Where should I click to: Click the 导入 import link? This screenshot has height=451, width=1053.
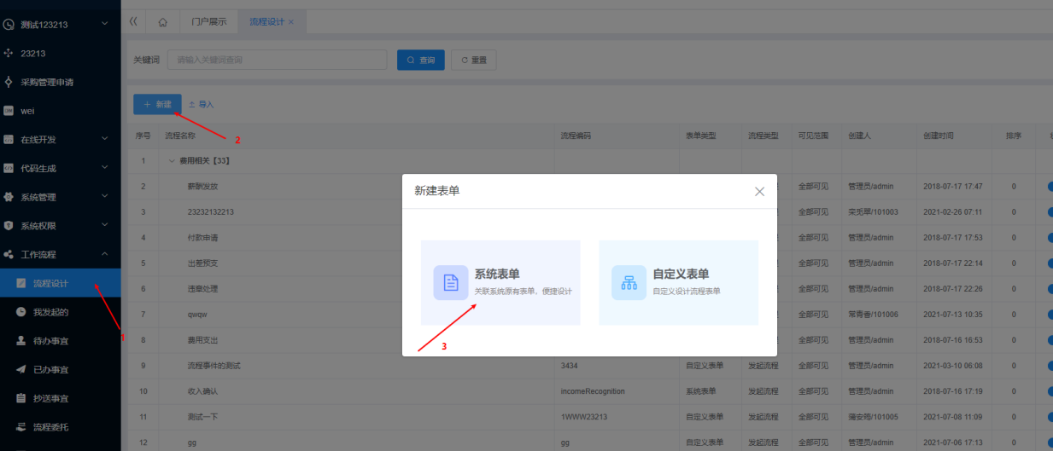(201, 104)
